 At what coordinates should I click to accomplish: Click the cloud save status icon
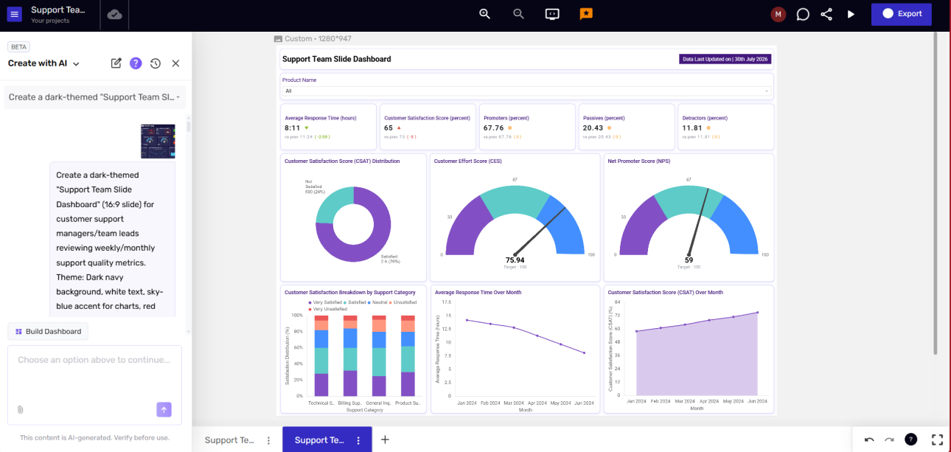coord(114,14)
